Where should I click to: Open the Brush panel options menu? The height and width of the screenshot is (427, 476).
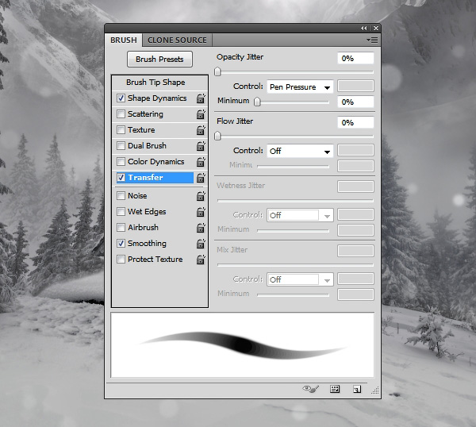372,40
